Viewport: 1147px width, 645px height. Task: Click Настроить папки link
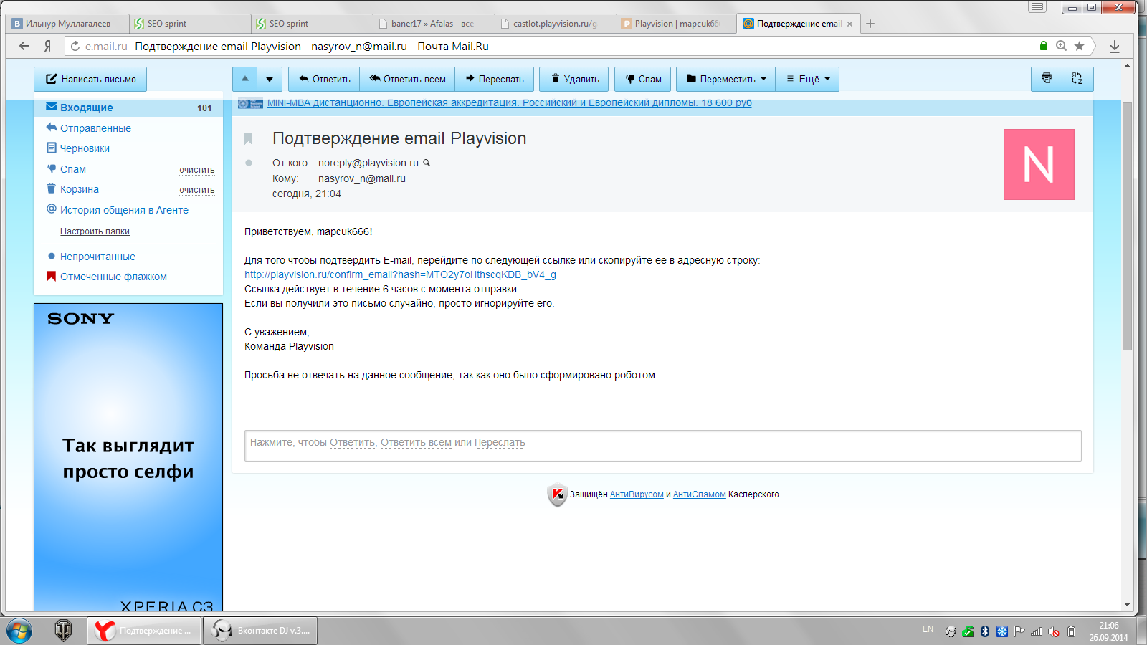coord(95,231)
